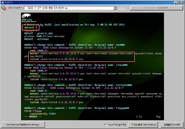Click the initrd-2.6.32.12-0.7-xen line

57,59
